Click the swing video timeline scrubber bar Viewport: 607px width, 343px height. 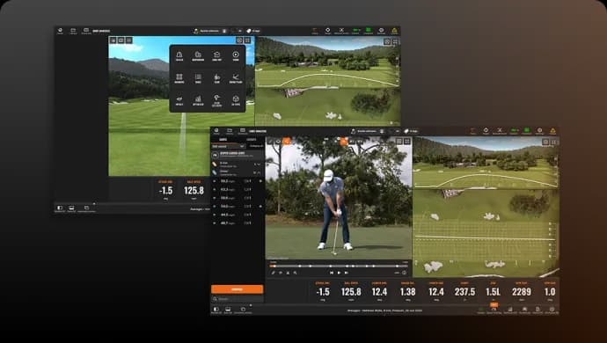pyautogui.click(x=339, y=266)
